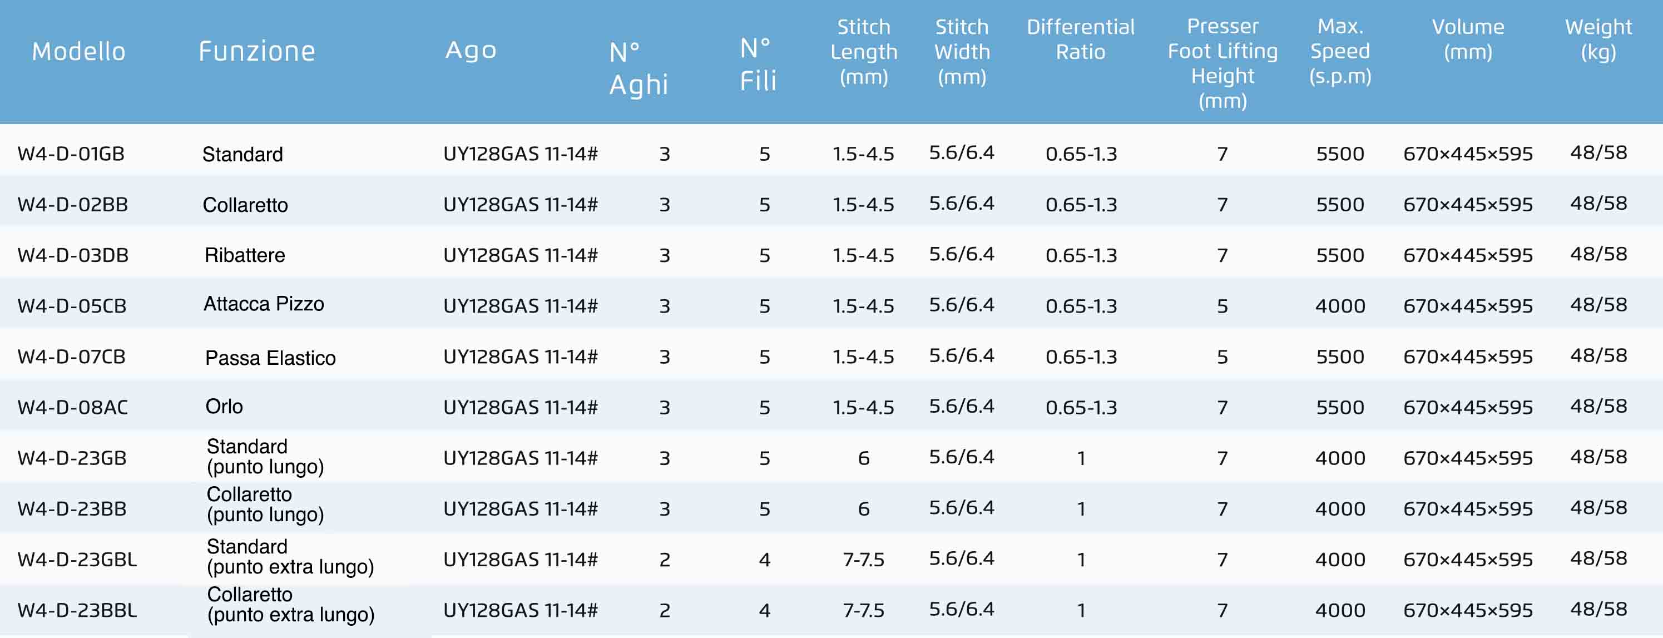Click the Modello column header

[x=79, y=51]
